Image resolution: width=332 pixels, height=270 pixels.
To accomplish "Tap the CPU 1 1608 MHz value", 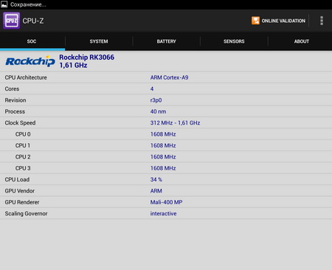I will coord(163,145).
